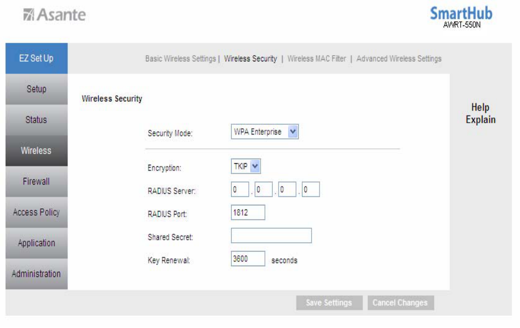The height and width of the screenshot is (328, 520).
Task: Click the Help Explain link
Action: point(481,114)
